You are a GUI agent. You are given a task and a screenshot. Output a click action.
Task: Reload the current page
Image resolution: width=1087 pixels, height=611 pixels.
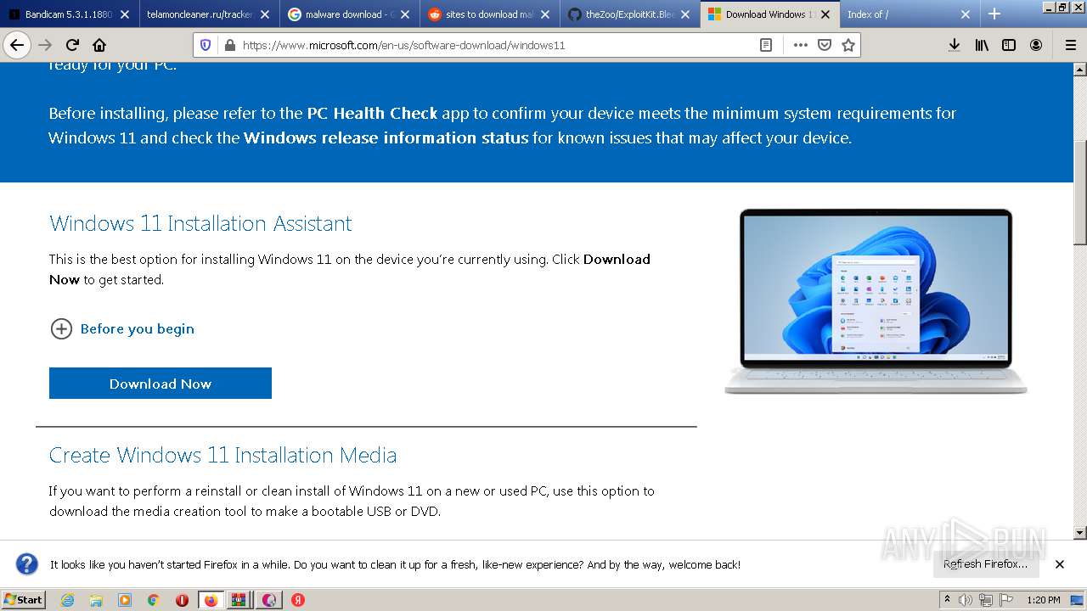coord(72,45)
